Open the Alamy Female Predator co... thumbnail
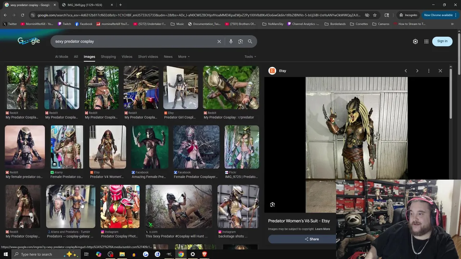Image resolution: width=461 pixels, height=259 pixels. click(67, 147)
